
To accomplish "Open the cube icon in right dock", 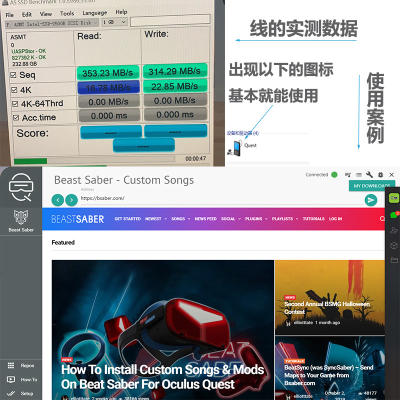I will tap(394, 245).
